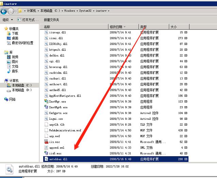Click the folder icon in address bar
The image size is (217, 178).
[x=20, y=11]
